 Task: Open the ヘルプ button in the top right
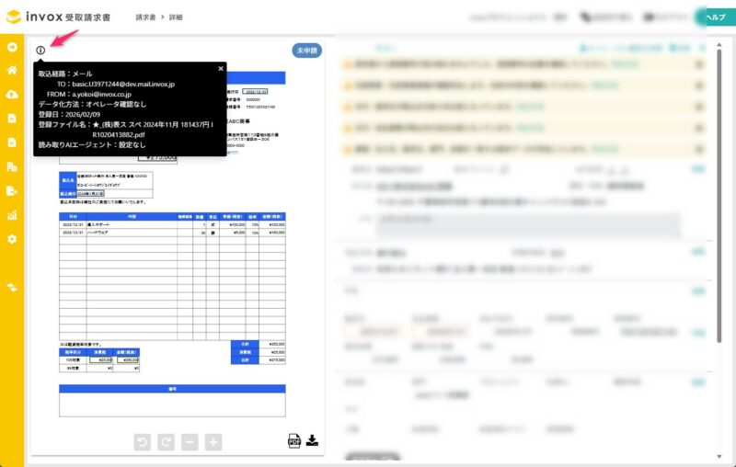click(714, 17)
